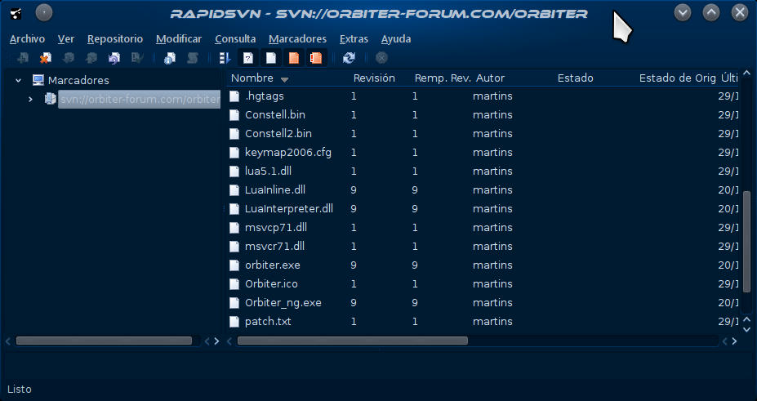The image size is (757, 401).
Task: Click the file icon beside Constell.bin
Action: click(234, 115)
